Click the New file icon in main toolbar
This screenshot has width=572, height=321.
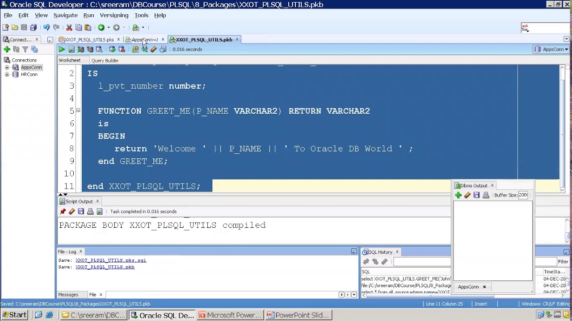click(x=5, y=28)
